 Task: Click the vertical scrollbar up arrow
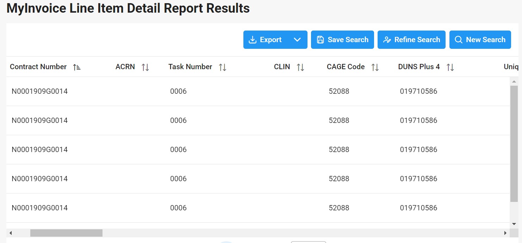[514, 81]
